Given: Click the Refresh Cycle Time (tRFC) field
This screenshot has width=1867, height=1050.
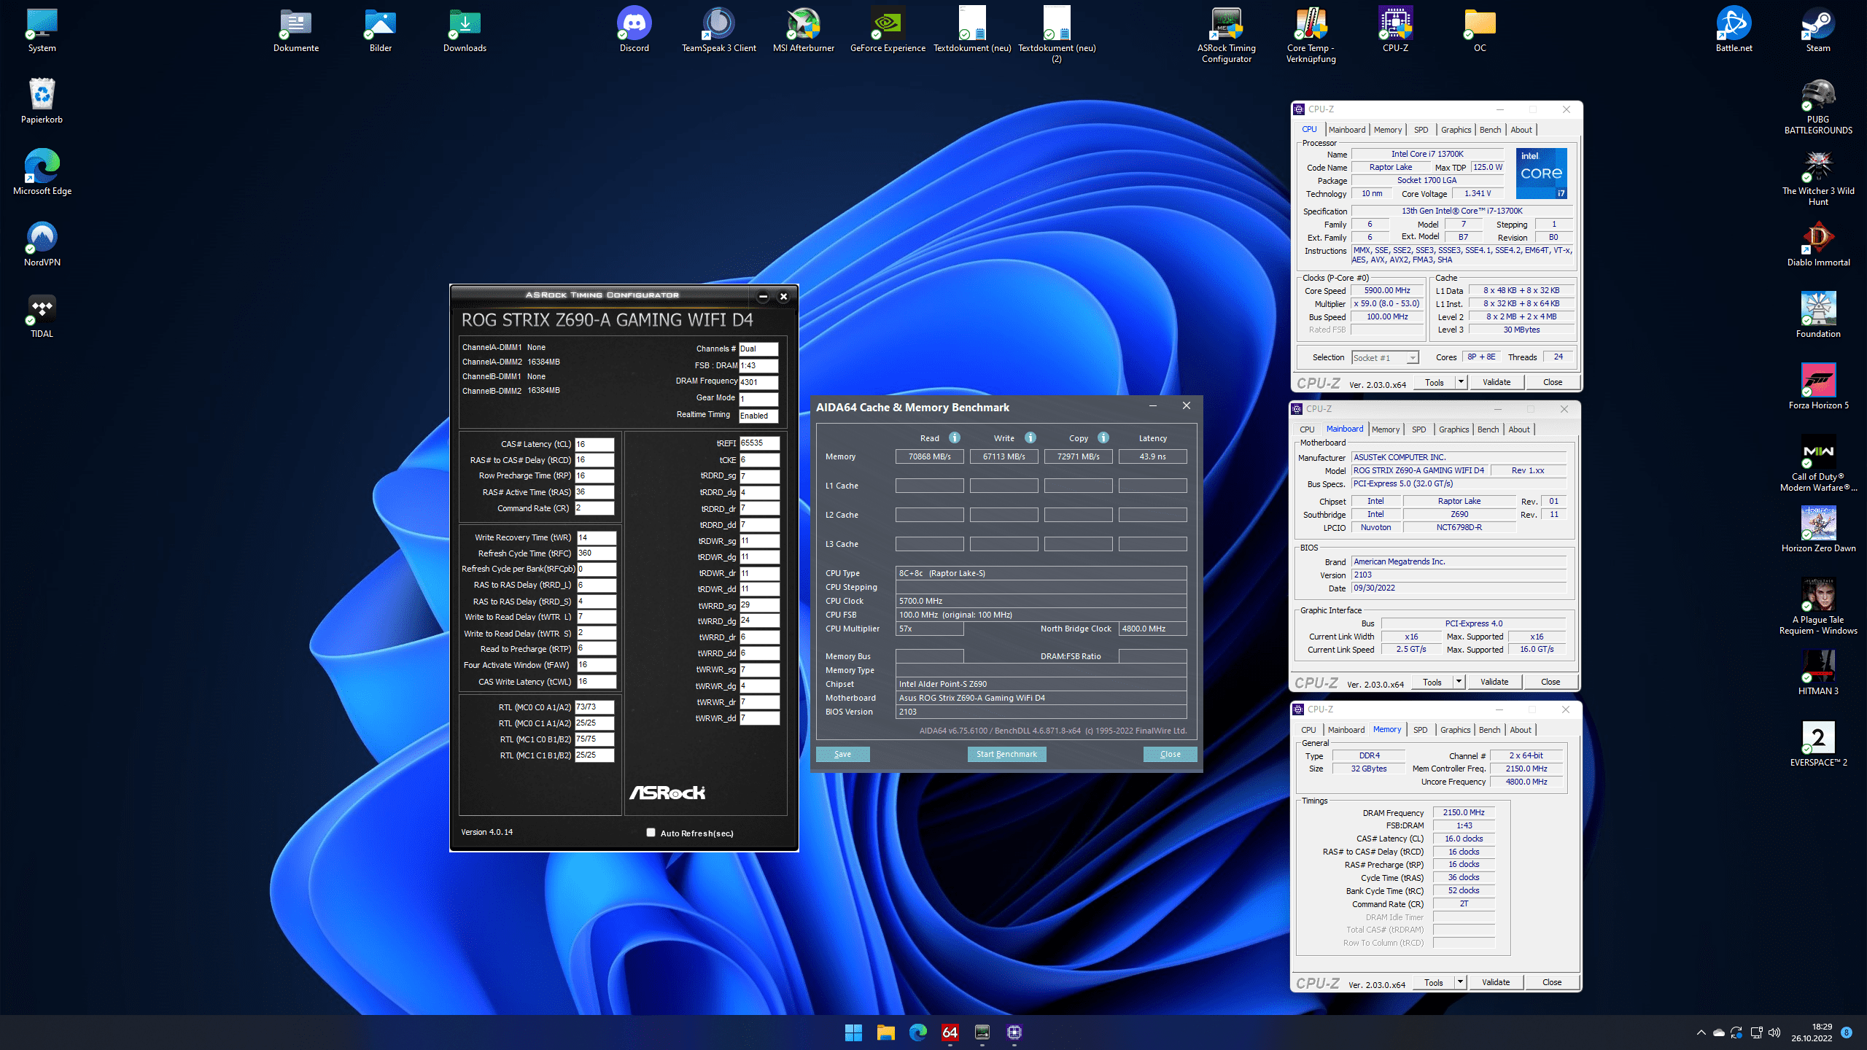Looking at the screenshot, I should pos(597,553).
